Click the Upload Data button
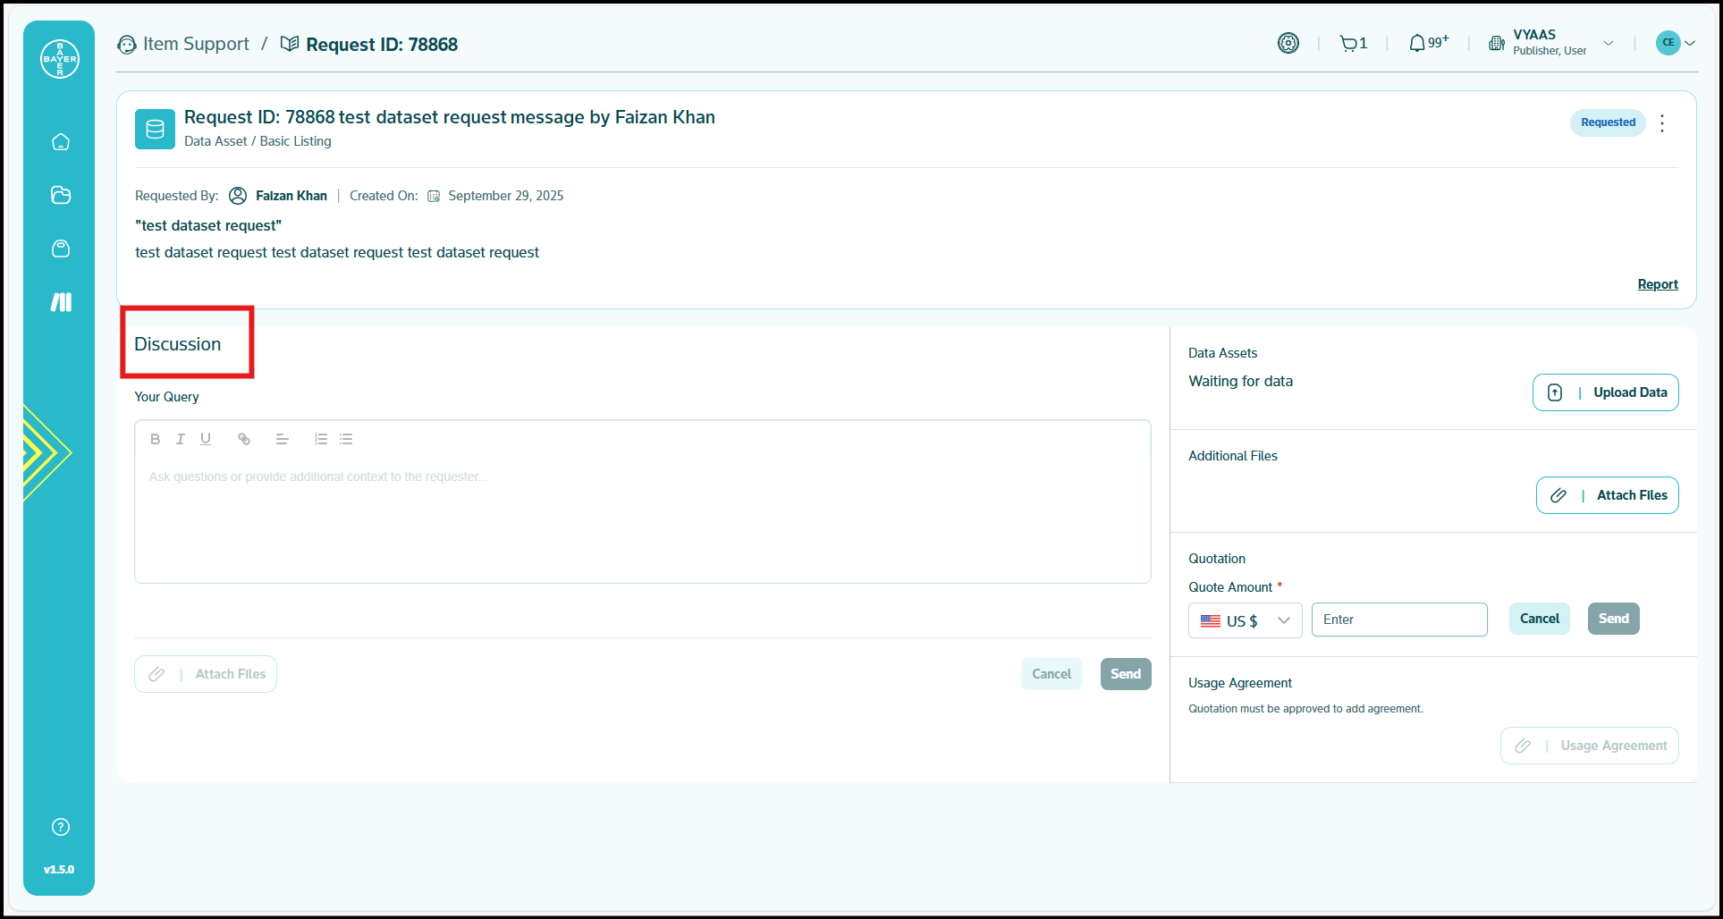 coord(1605,392)
